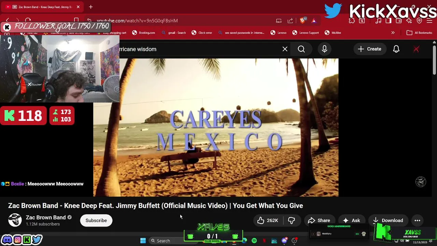Image resolution: width=437 pixels, height=246 pixels.
Task: Click the page vertical scrollbar thumb
Action: pyautogui.click(x=434, y=60)
